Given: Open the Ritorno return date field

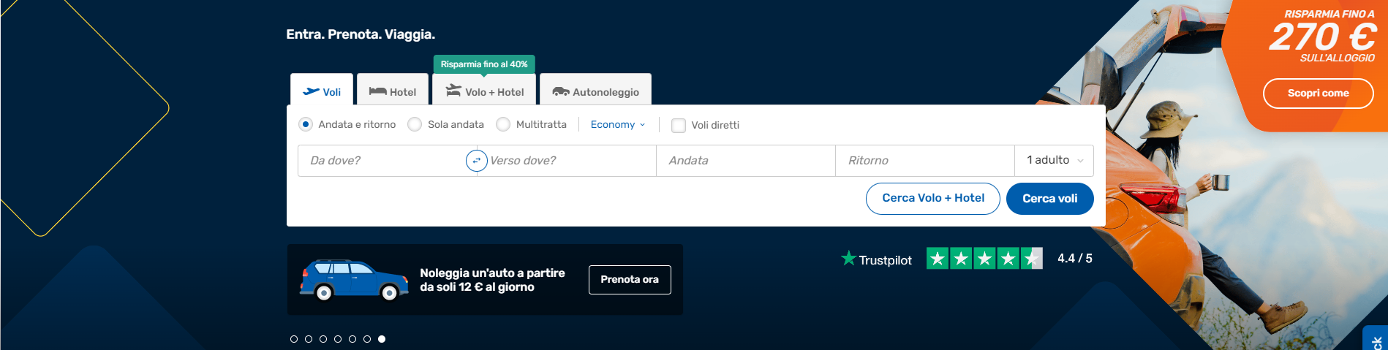Looking at the screenshot, I should 925,161.
